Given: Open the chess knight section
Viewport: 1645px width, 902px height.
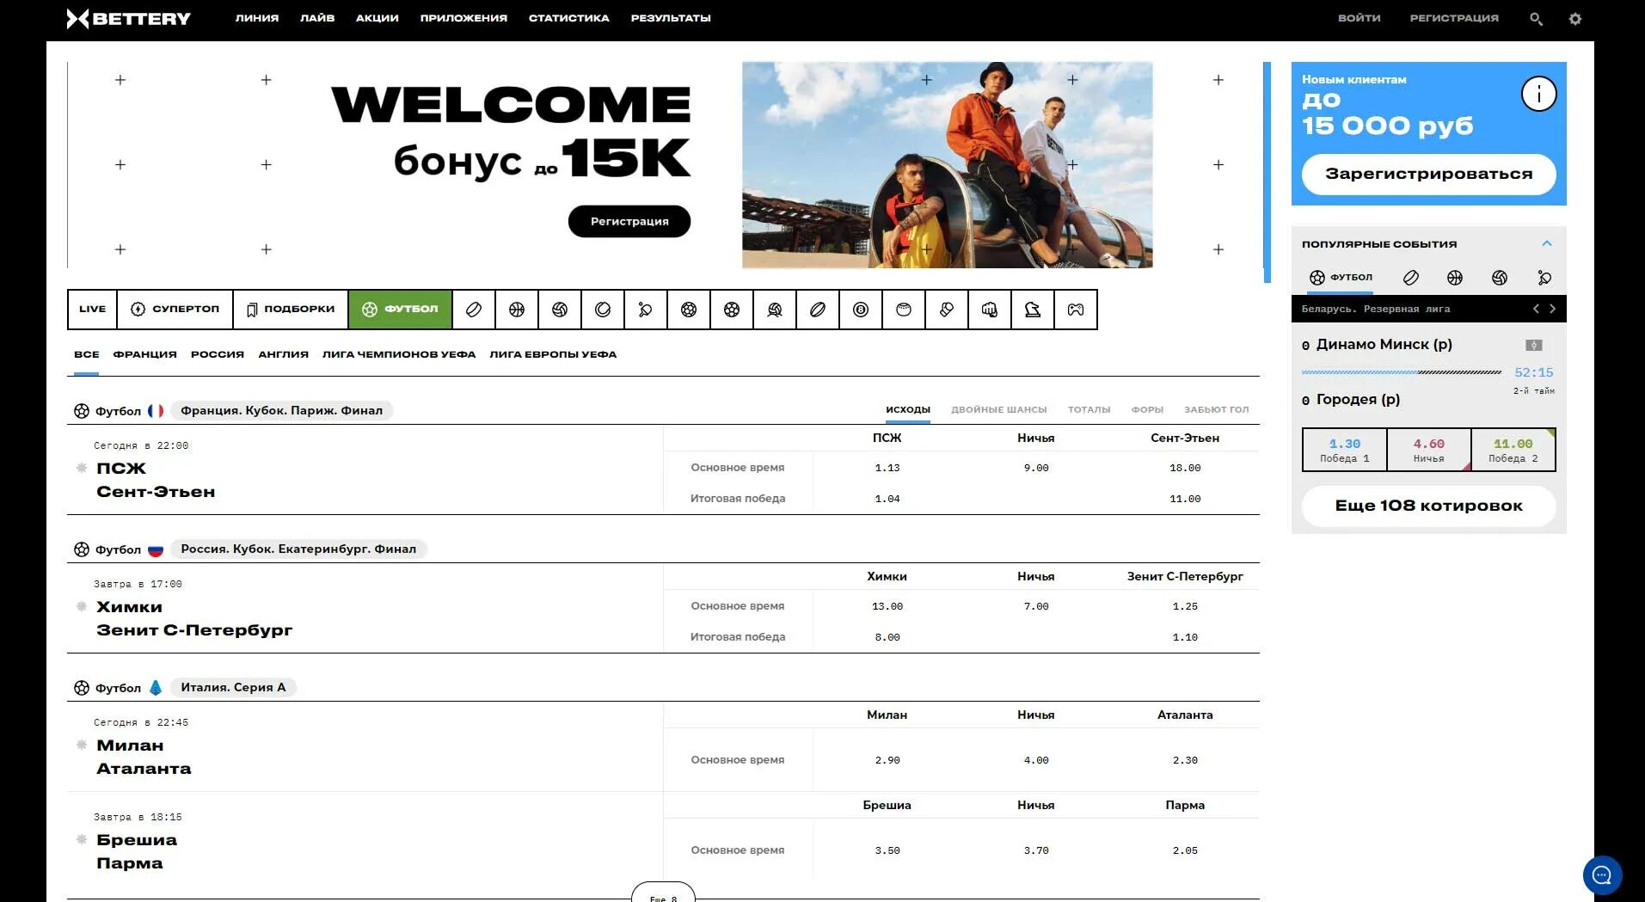Looking at the screenshot, I should (1033, 310).
